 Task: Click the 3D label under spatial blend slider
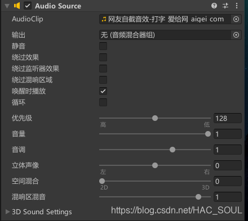(x=206, y=187)
